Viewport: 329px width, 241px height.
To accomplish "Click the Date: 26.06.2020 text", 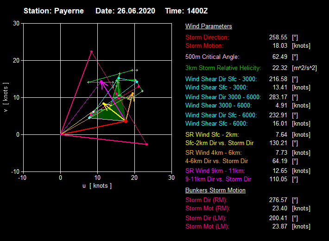I will pos(125,11).
